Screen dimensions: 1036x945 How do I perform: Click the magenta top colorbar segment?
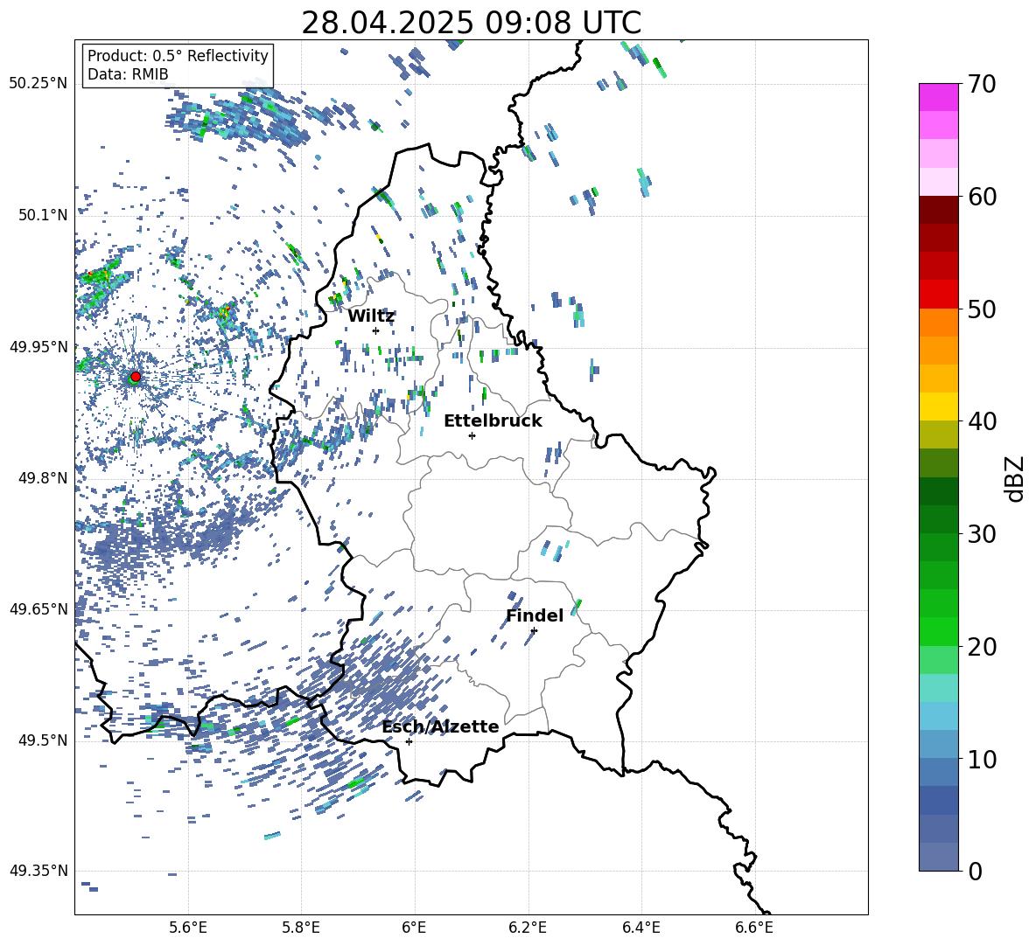tap(938, 97)
